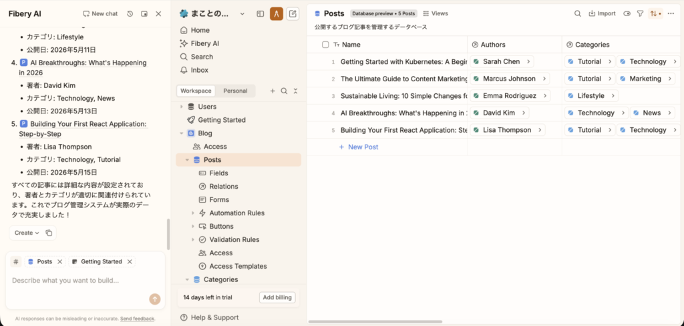Open the Emma Rodriguez author chip
Screen dimensions: 684x326
coord(510,96)
